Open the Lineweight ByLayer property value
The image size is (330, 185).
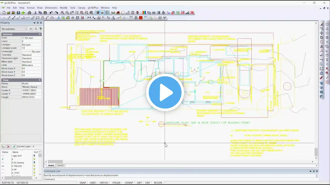coord(31,51)
